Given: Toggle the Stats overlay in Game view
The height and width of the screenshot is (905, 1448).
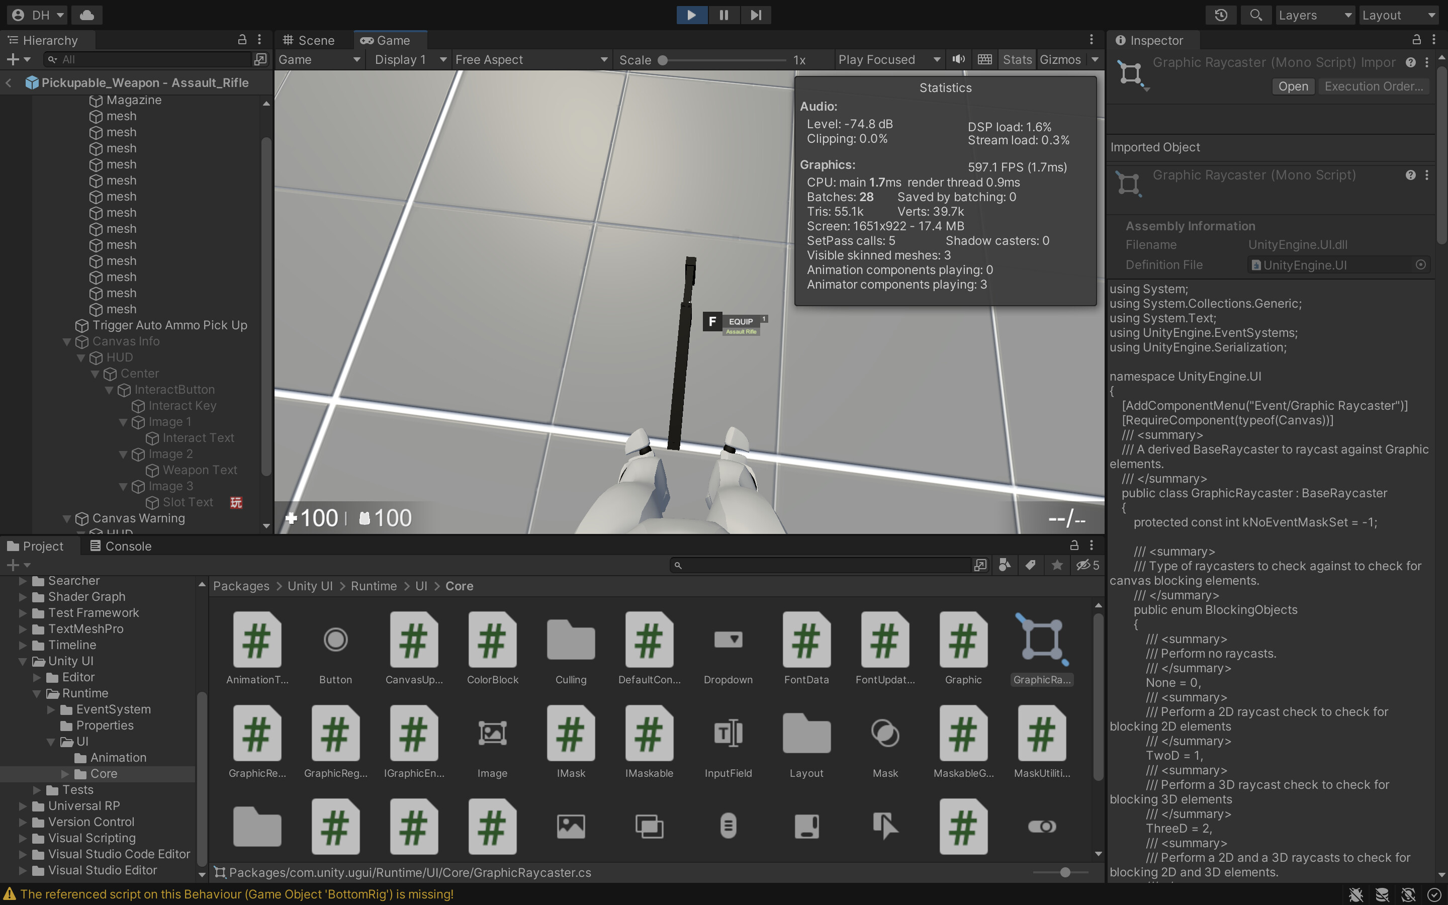Looking at the screenshot, I should click(x=1016, y=59).
